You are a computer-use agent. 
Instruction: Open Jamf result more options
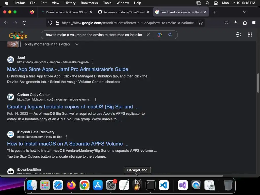[x=93, y=62]
